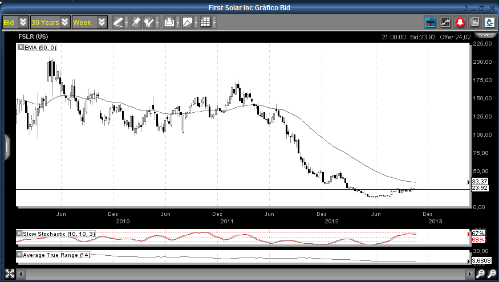
Task: Open the microscope research icon
Action: tap(490, 22)
